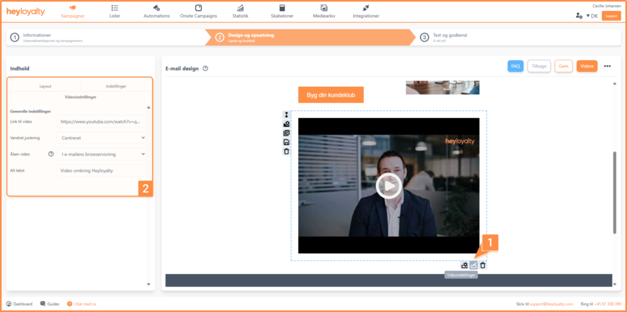The image size is (627, 312).
Task: Expand the DK language selector
Action: click(591, 16)
